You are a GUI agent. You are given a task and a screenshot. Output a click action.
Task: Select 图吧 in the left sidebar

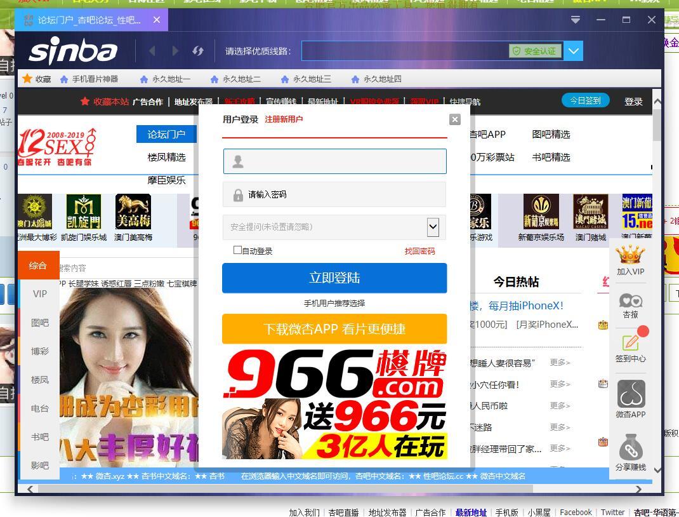click(x=39, y=323)
